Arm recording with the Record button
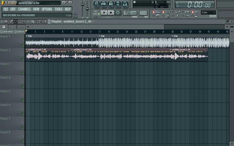 click(x=118, y=13)
